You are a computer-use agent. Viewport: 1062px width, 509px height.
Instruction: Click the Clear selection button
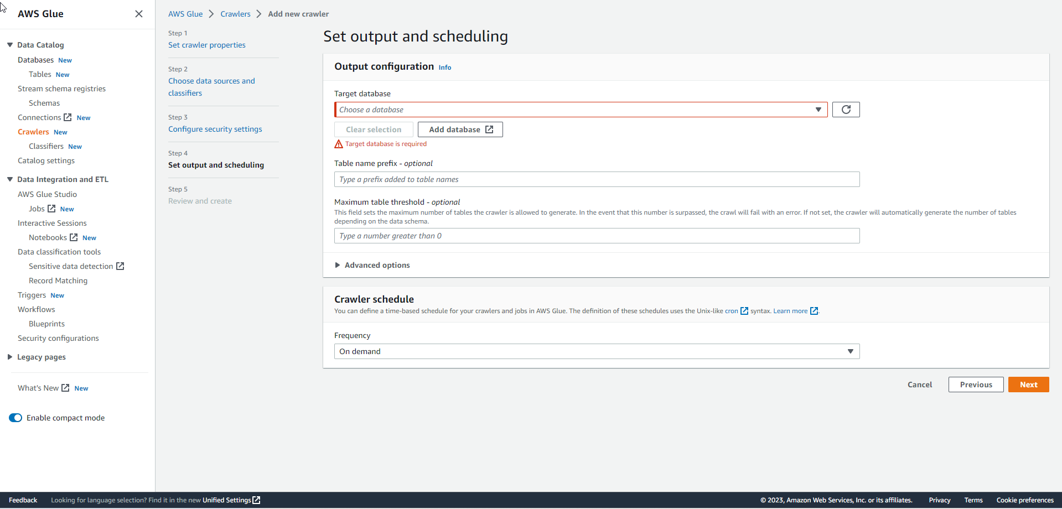[374, 129]
